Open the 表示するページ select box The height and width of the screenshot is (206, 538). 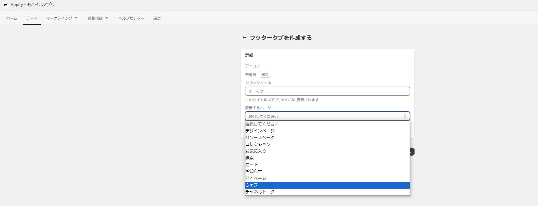point(327,116)
